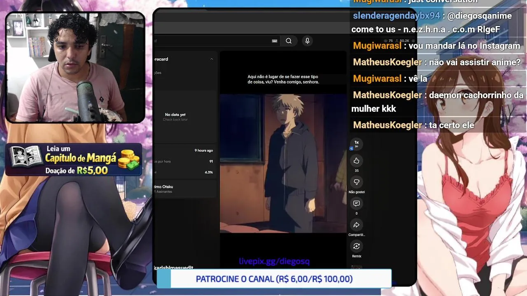Click the 91 per-hour value
This screenshot has height=296, width=527.
(211, 162)
